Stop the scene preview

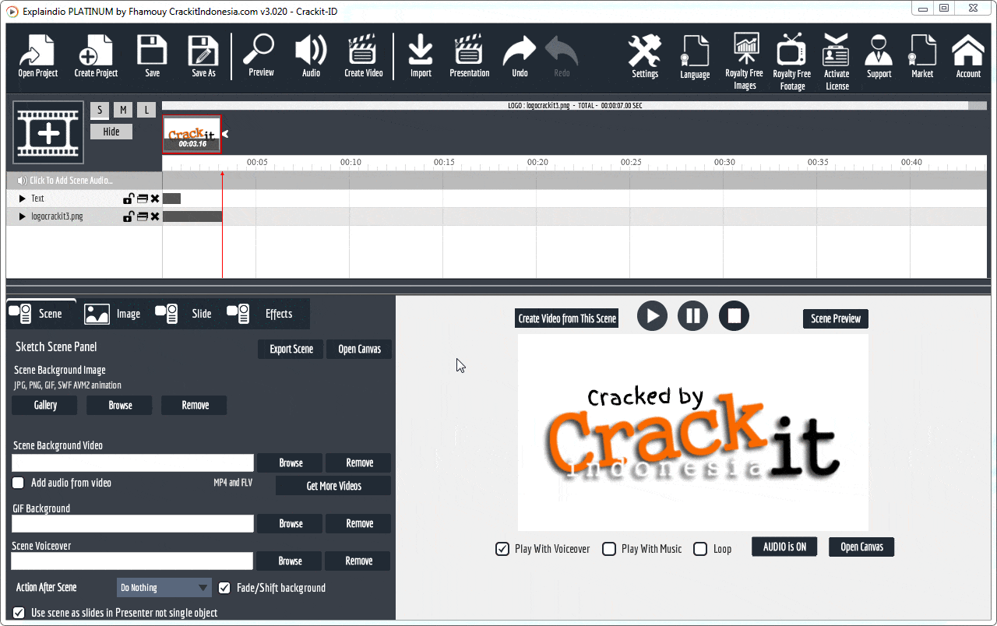[x=734, y=315]
